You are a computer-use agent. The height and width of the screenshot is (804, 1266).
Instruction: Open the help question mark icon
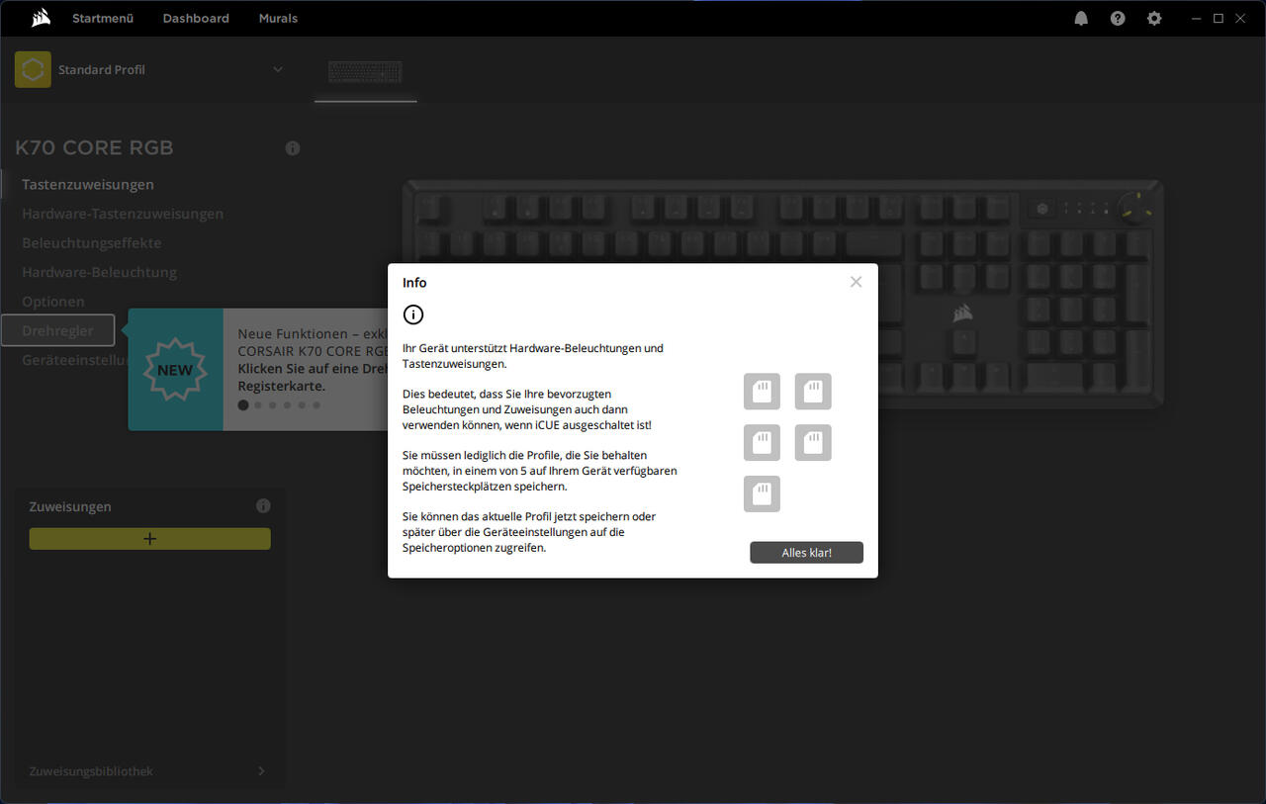click(x=1118, y=18)
